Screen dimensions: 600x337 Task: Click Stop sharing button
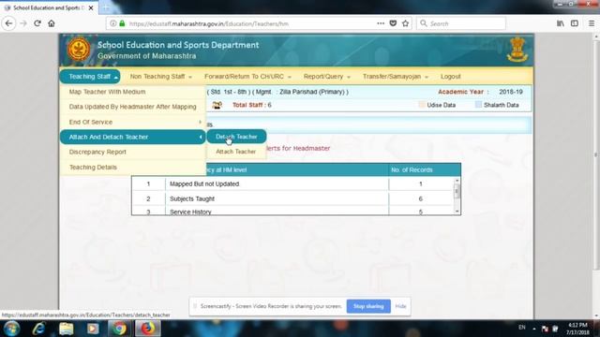pos(368,306)
